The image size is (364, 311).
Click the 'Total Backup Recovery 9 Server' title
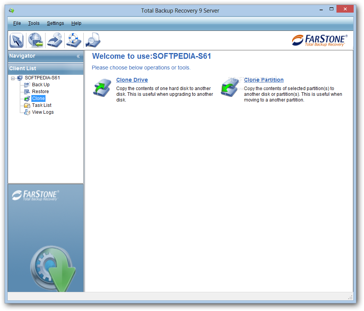(x=180, y=11)
